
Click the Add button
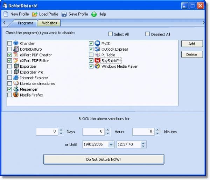click(x=192, y=44)
